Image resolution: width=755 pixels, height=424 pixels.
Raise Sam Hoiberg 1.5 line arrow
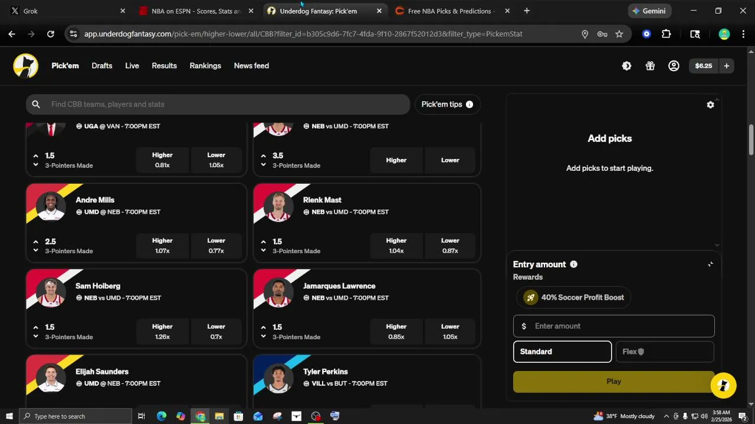click(x=35, y=327)
